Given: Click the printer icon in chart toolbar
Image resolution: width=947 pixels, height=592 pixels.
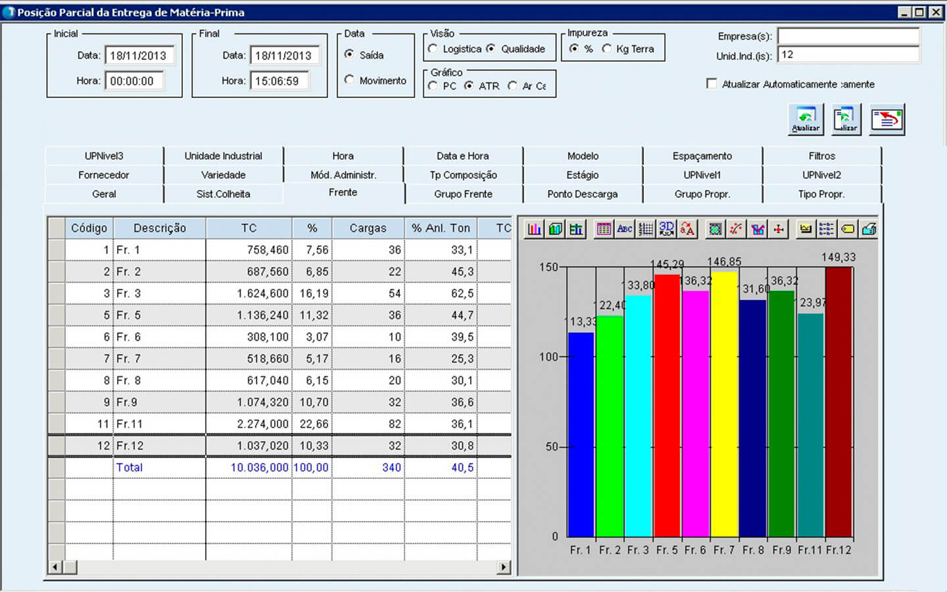Looking at the screenshot, I should pyautogui.click(x=869, y=229).
